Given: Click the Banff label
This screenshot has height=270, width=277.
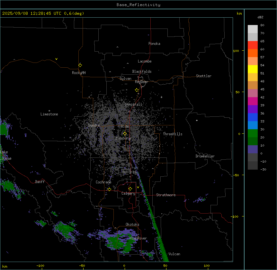Looking at the screenshot, I should click(40, 182).
